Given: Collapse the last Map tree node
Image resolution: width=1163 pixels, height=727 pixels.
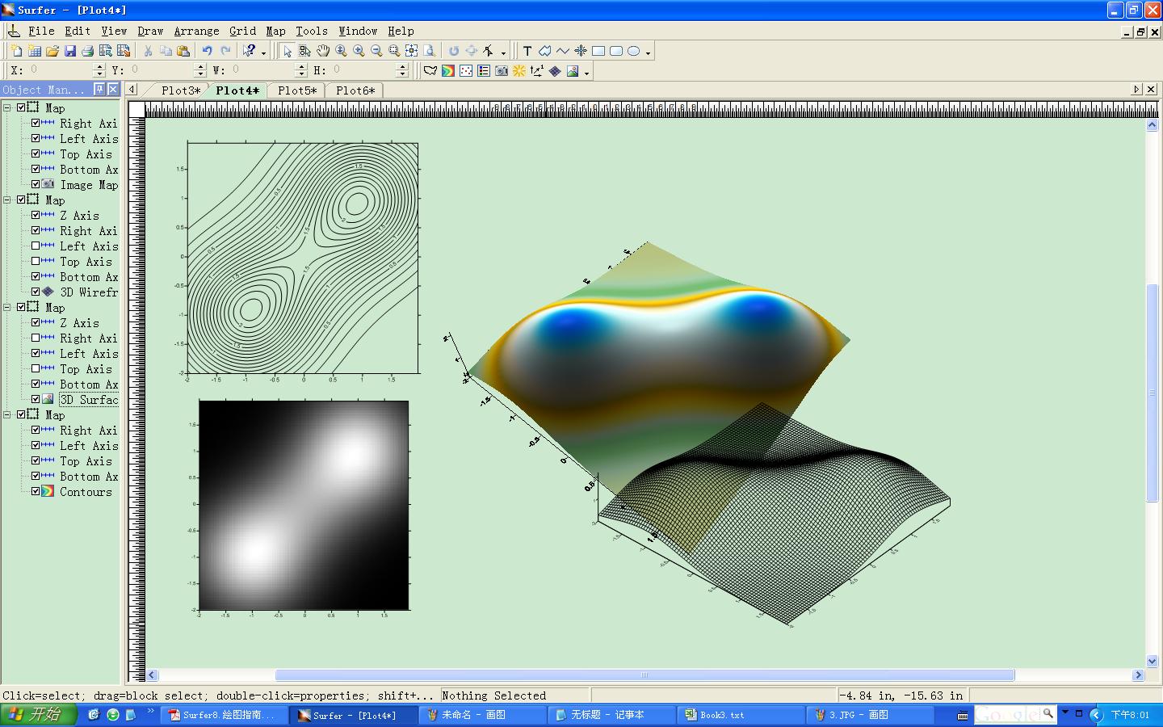Looking at the screenshot, I should (7, 414).
